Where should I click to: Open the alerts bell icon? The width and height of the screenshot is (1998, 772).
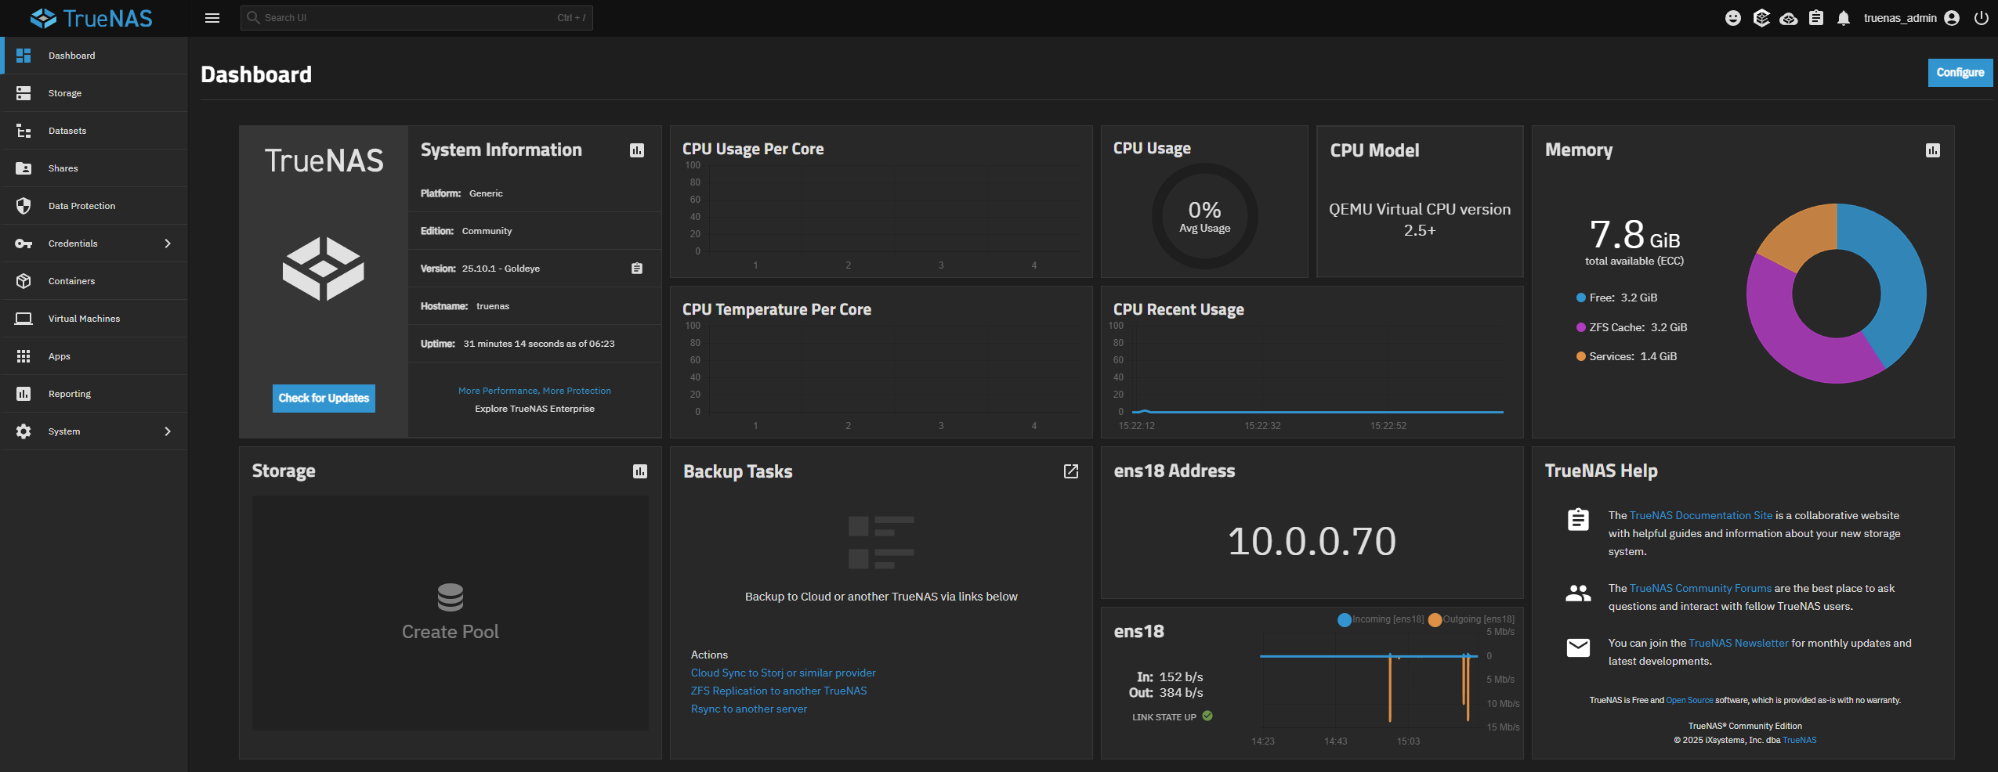[1843, 18]
